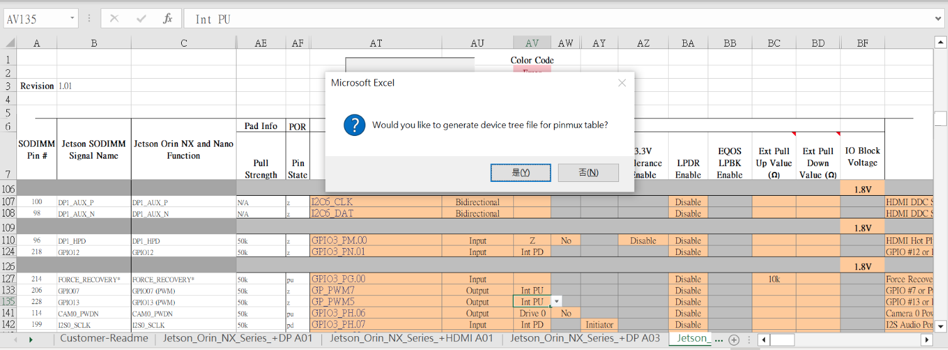The width and height of the screenshot is (948, 350).
Task: Click the horizontal scrollbar right arrow
Action: click(926, 340)
